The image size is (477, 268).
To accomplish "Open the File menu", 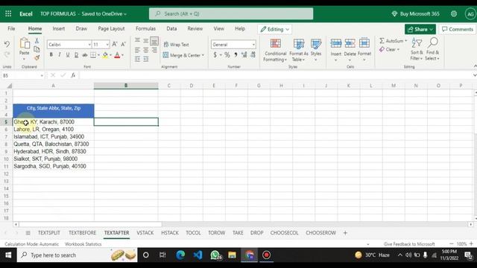I will pyautogui.click(x=11, y=28).
